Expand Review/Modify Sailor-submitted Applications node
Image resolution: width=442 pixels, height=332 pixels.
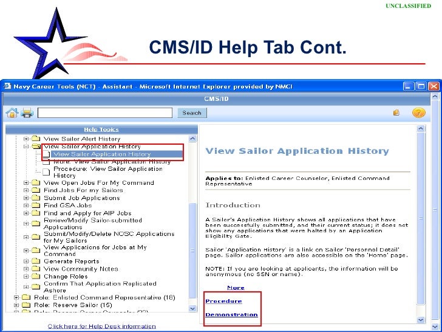point(26,224)
